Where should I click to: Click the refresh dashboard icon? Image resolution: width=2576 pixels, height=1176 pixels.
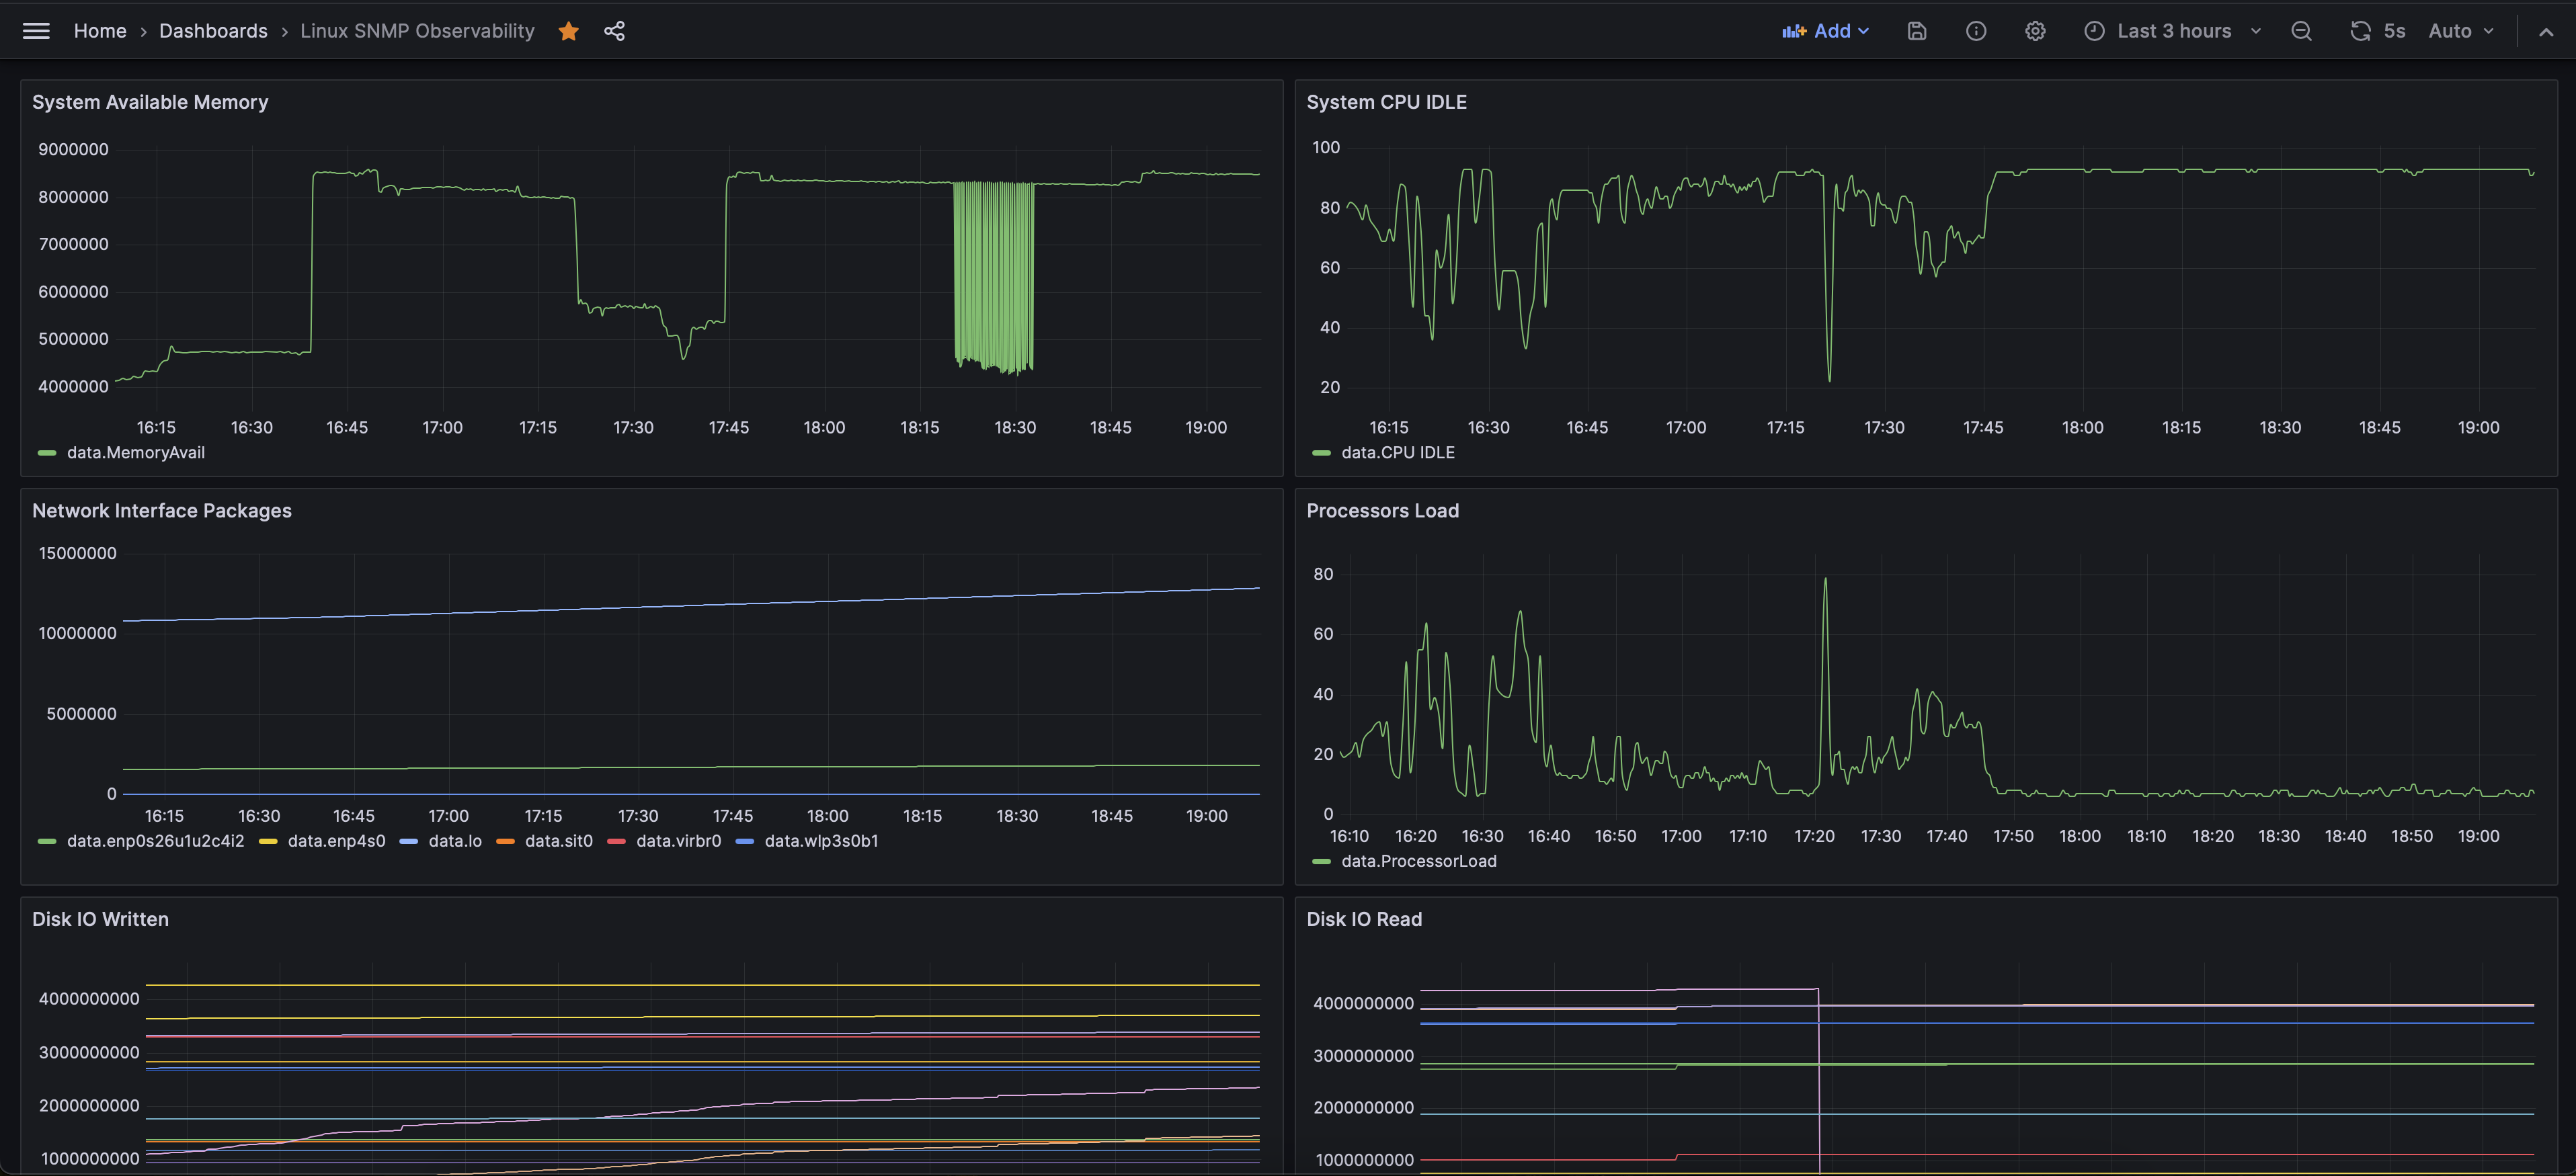(x=2360, y=31)
